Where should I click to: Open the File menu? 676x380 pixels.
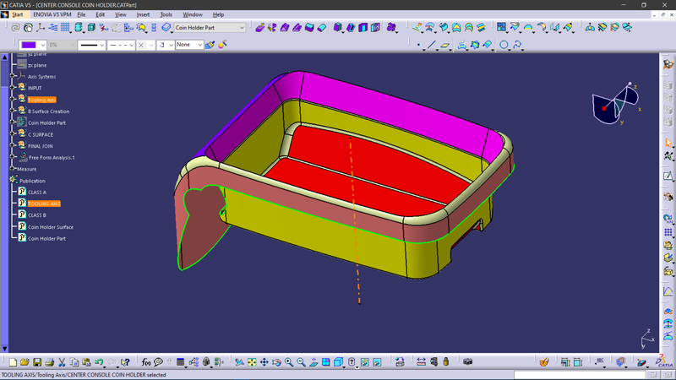pyautogui.click(x=81, y=14)
